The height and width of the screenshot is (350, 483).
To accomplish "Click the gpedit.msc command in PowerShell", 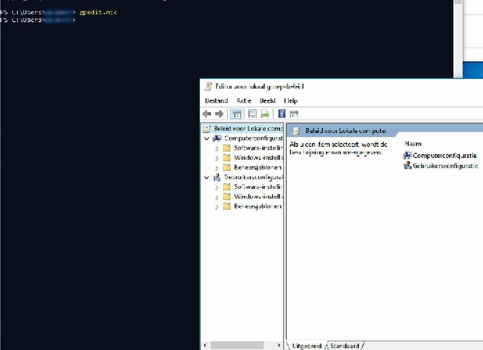I will (98, 12).
